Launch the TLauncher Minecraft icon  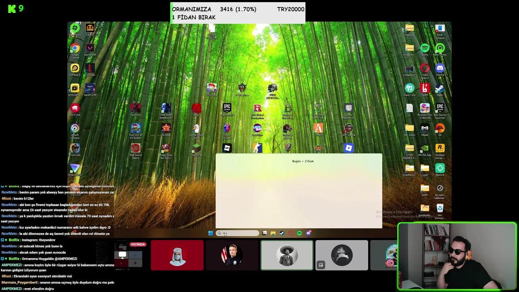pyautogui.click(x=196, y=149)
